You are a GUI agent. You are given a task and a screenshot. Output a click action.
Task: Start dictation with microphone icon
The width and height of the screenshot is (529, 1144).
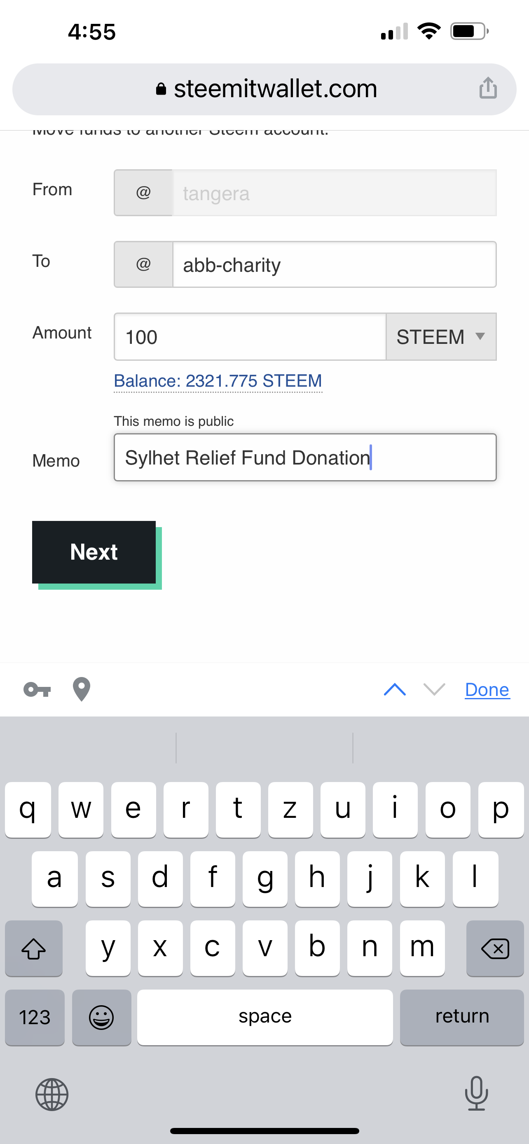click(476, 1093)
